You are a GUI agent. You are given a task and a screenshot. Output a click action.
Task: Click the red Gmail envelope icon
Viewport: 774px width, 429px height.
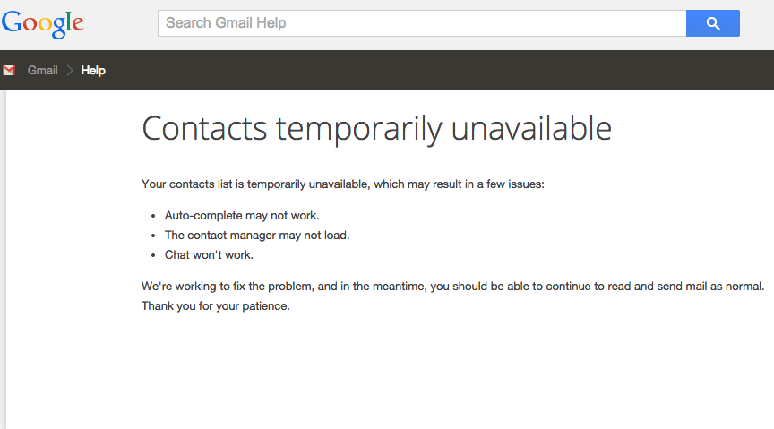(9, 70)
